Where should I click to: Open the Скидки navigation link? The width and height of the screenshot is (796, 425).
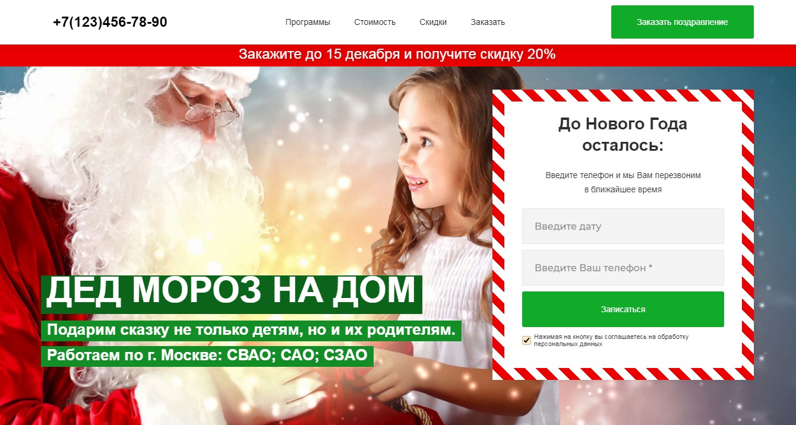pyautogui.click(x=433, y=22)
